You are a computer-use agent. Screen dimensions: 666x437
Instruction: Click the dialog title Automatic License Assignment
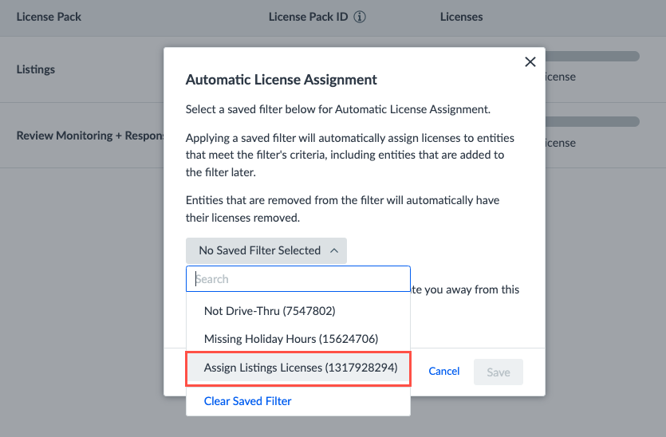point(282,80)
